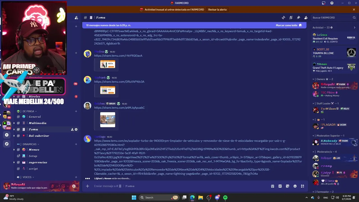The height and width of the screenshot is (202, 359).
Task: Toggle channel notification bell mute
Action: click(291, 17)
